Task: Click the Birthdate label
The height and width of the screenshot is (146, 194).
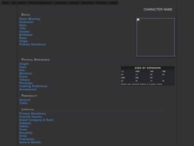Action: [26, 35]
